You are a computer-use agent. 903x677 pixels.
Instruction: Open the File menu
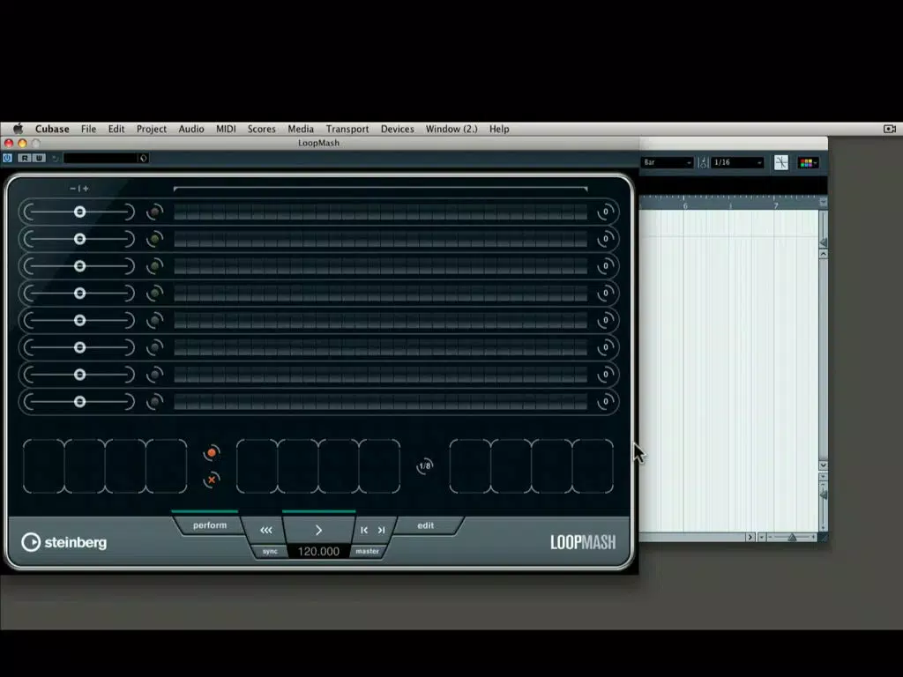(88, 129)
